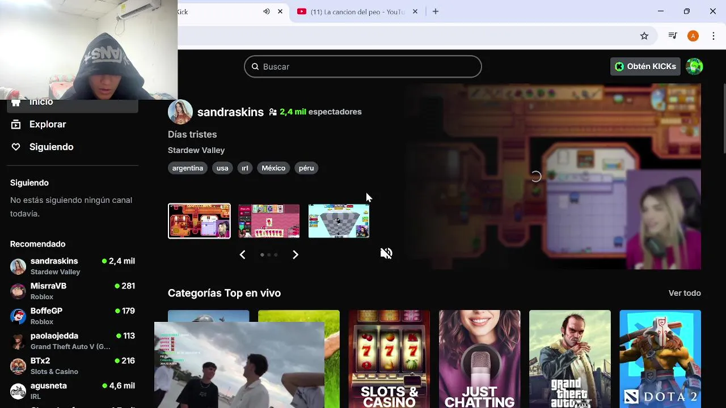
Task: Click paolaojedda avatar icon
Action: (18, 341)
